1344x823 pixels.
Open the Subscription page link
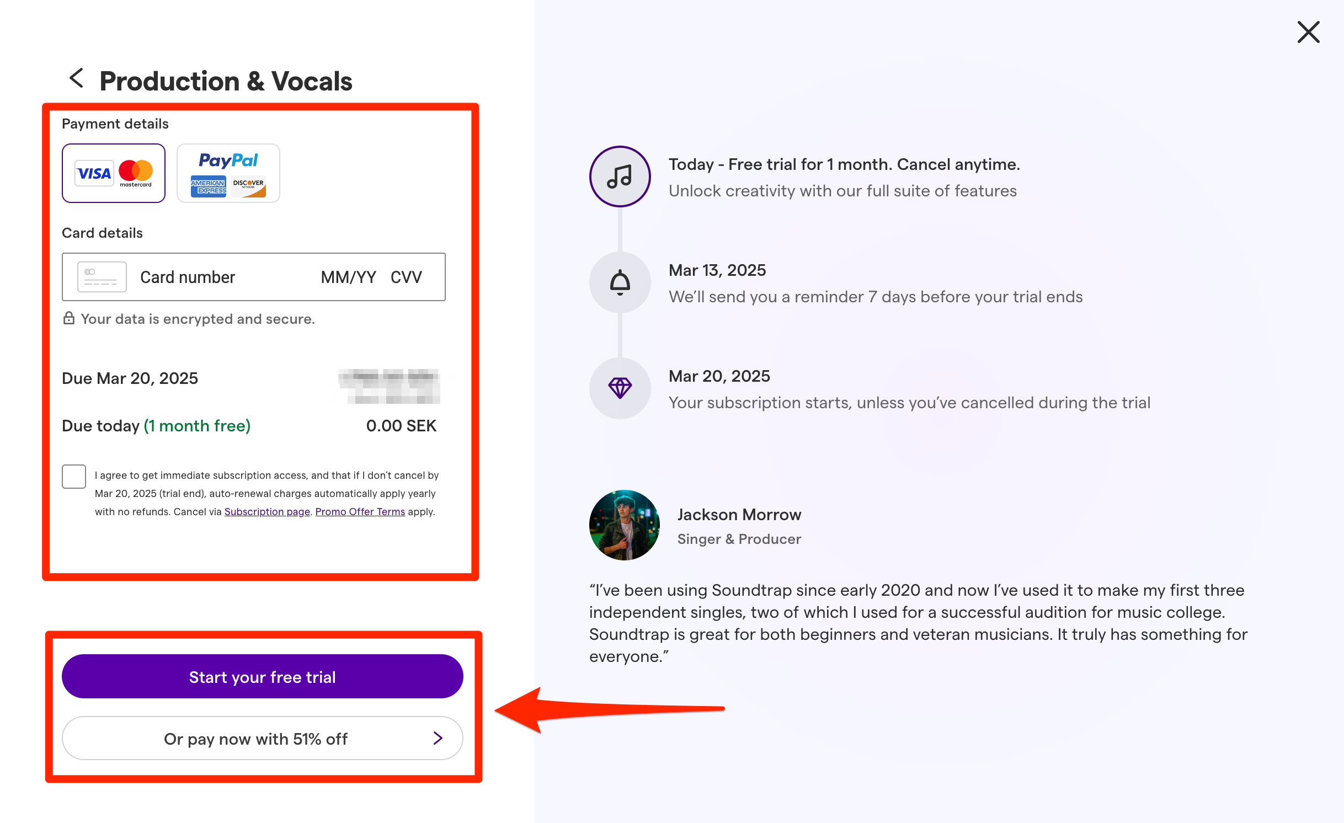pyautogui.click(x=266, y=511)
